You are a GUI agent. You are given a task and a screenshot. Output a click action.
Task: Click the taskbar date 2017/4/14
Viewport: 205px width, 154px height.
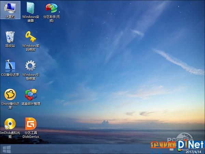(193, 152)
